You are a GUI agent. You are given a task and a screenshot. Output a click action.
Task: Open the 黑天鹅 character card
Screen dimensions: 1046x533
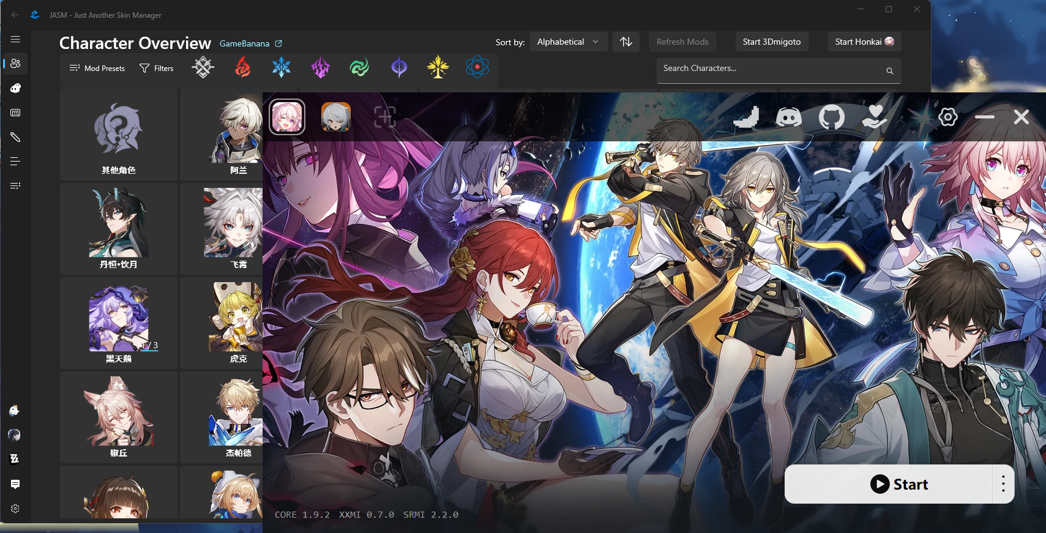pyautogui.click(x=119, y=323)
